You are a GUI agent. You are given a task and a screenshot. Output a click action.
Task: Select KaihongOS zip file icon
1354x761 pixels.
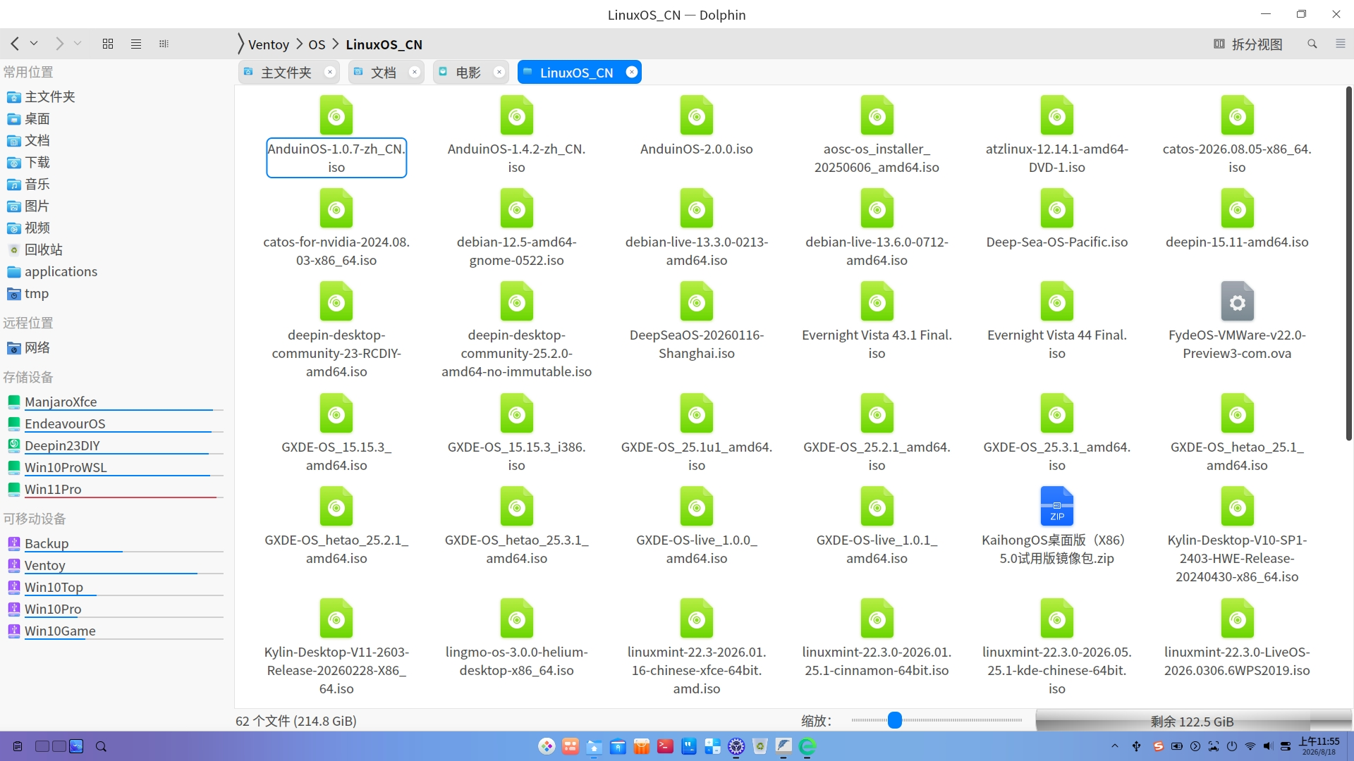pos(1056,507)
